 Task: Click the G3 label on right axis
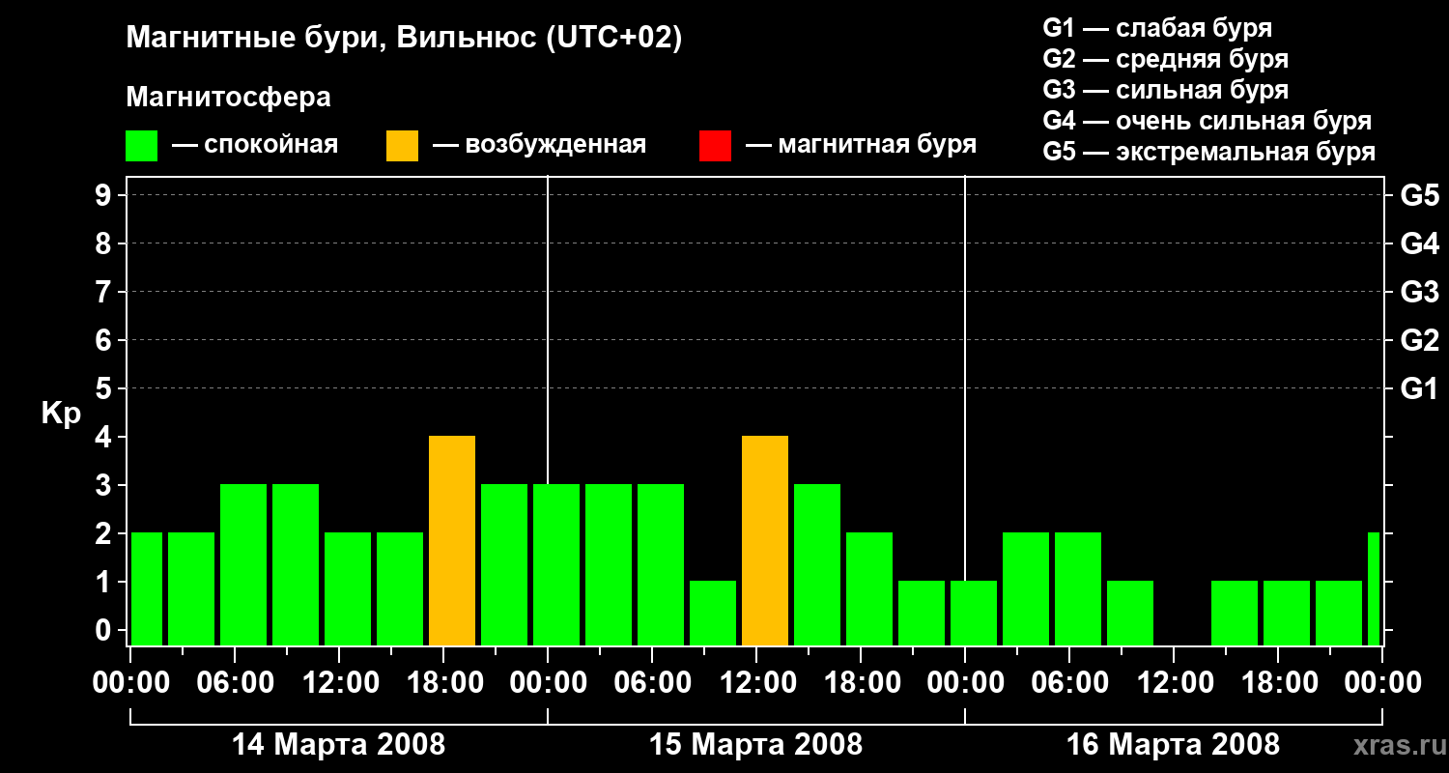1420,292
